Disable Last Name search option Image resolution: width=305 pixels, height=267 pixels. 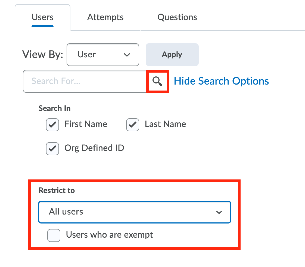[132, 125]
